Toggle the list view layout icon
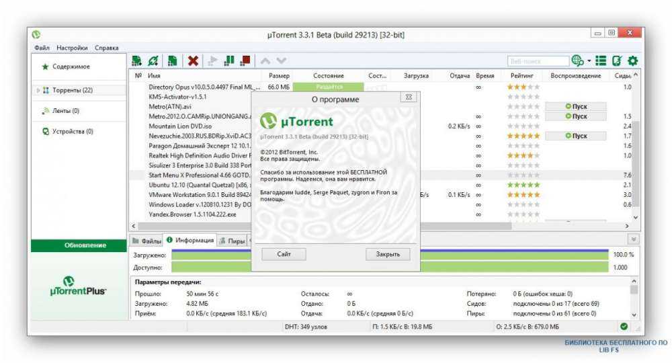 click(601, 61)
